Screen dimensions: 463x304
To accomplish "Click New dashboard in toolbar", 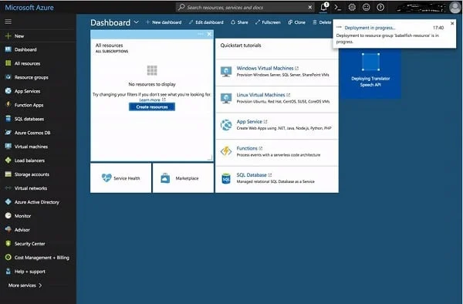I will (164, 22).
